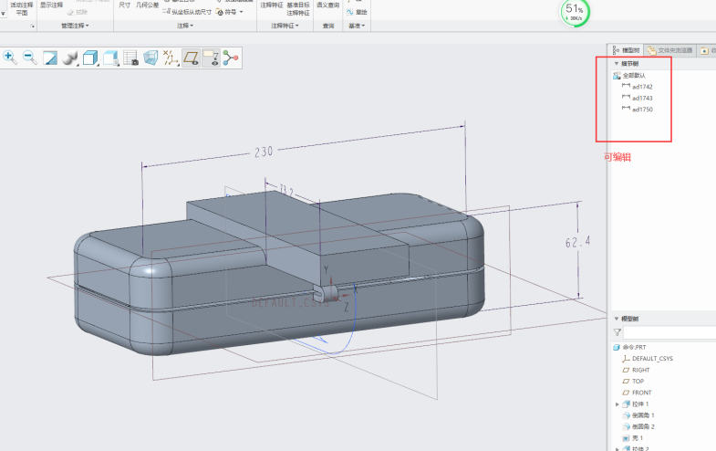
Task: Open the shaded display style icon
Action: [70, 58]
